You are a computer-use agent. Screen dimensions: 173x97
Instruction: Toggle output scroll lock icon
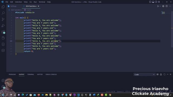tap(161, 74)
